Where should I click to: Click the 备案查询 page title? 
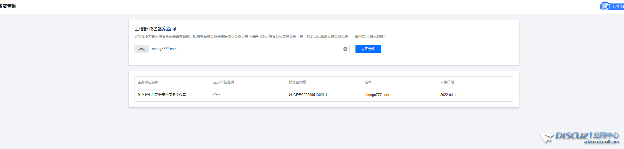pos(8,6)
